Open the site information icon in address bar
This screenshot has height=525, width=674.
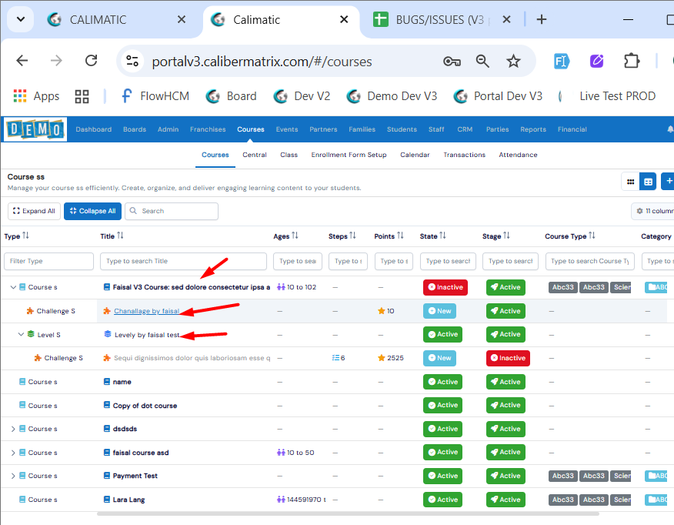pyautogui.click(x=132, y=61)
